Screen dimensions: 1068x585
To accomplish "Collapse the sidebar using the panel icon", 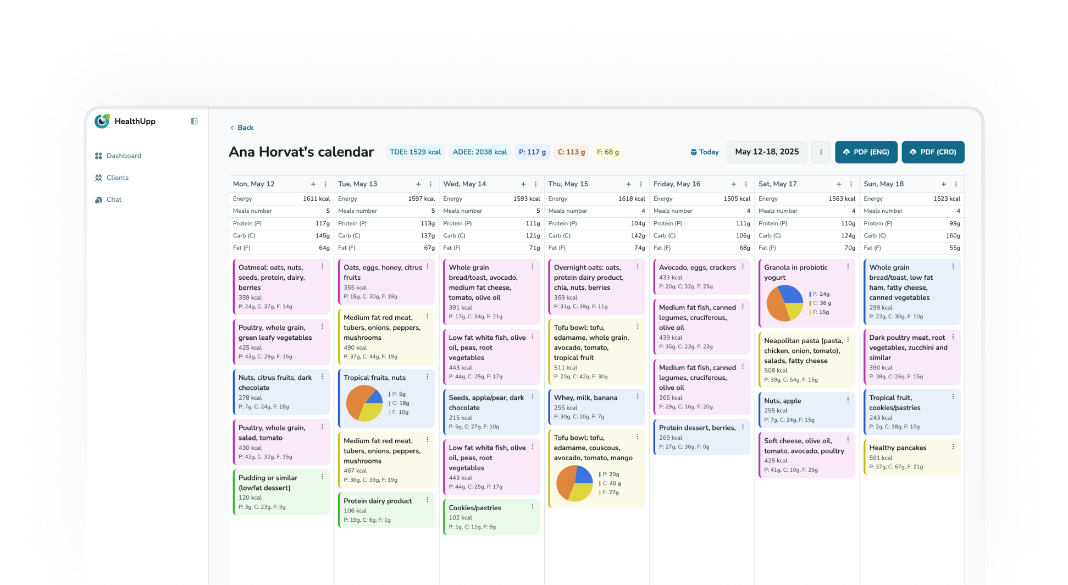I will (194, 121).
